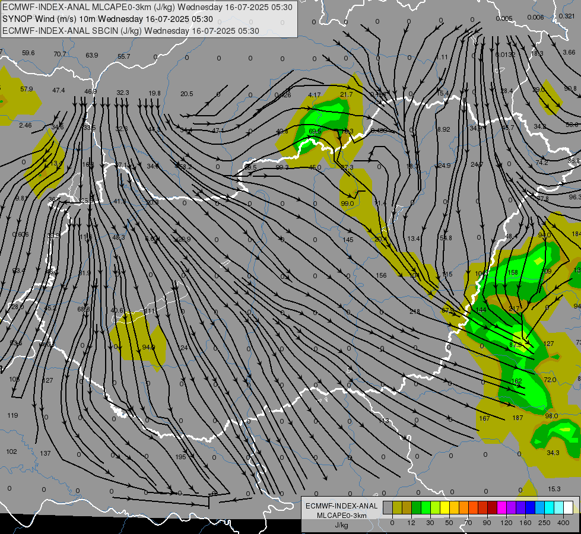Click the map value 0.321
Image resolution: width=581 pixels, height=534 pixels.
[x=567, y=16]
